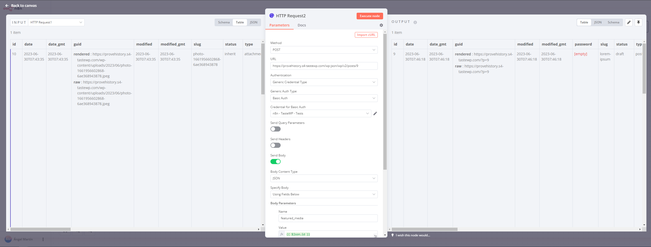Open the Parameters tab
The width and height of the screenshot is (651, 247).
279,25
